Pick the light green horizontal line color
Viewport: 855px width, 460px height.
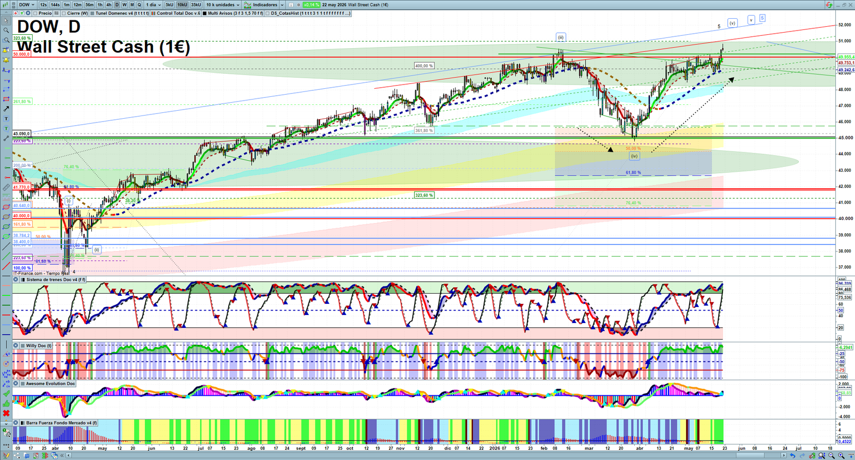point(6,295)
